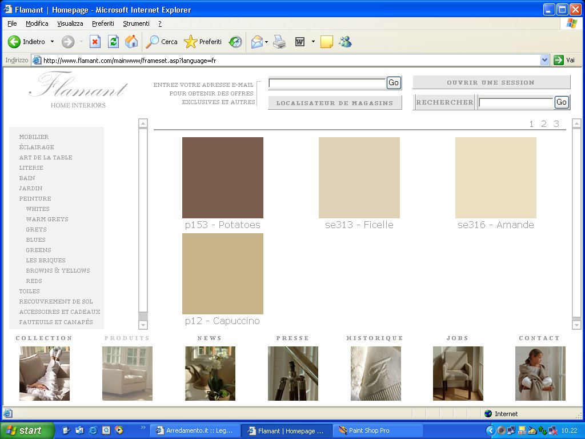Image resolution: width=585 pixels, height=439 pixels.
Task: Click the Vai green arrow button
Action: point(564,60)
